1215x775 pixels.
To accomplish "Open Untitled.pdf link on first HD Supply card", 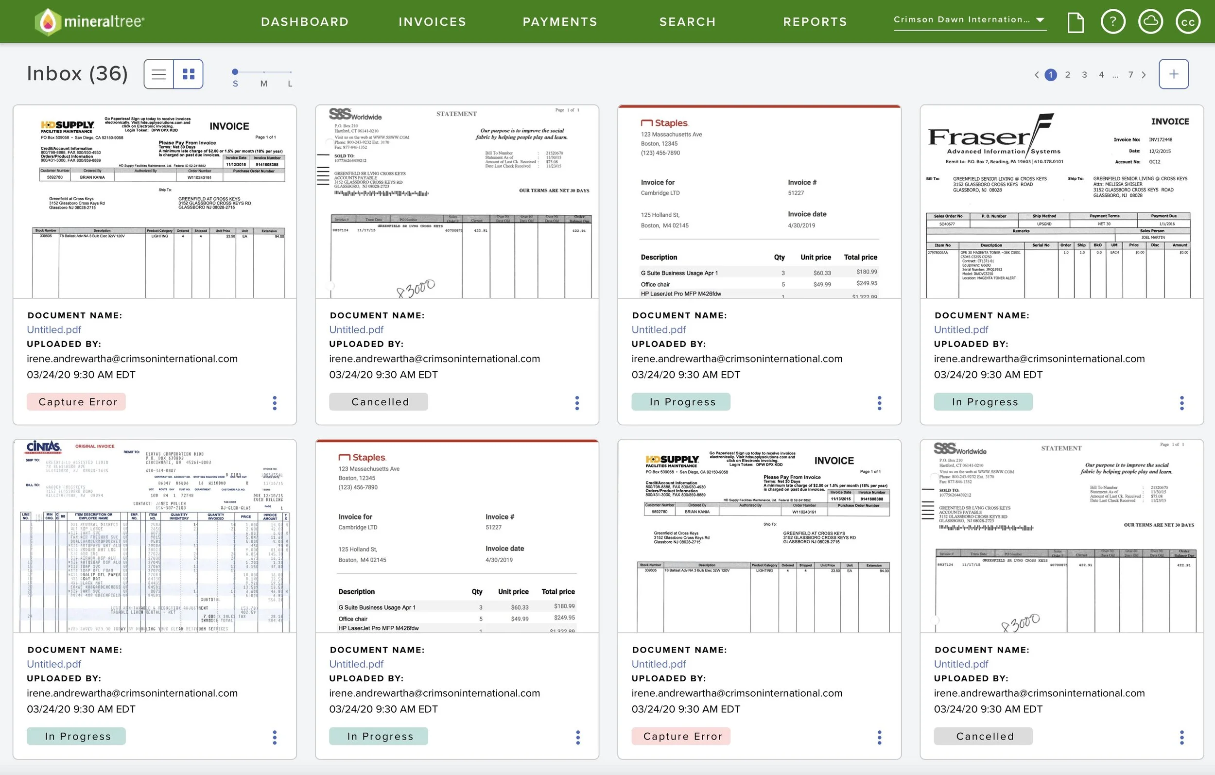I will coord(54,329).
